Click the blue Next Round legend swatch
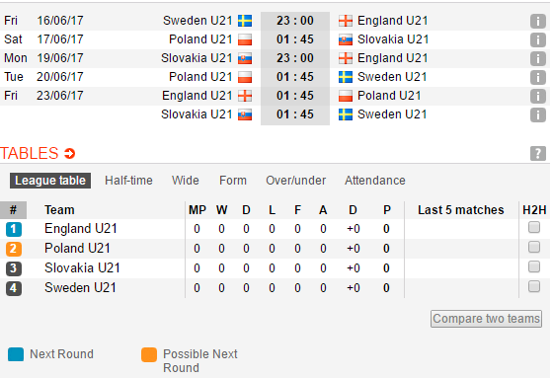 [x=16, y=354]
